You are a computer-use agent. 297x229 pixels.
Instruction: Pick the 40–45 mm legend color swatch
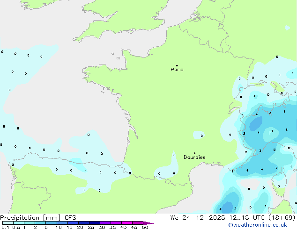click(127, 223)
